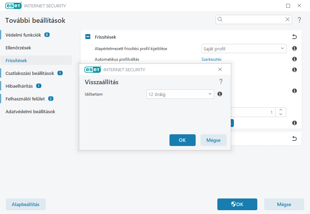Viewport: 310px width, 214px height.
Task: Open main window help question mark
Action: point(299,20)
